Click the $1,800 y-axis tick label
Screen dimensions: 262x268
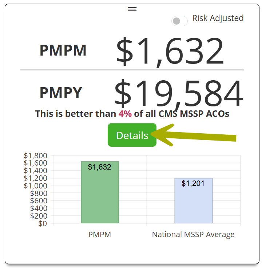[x=35, y=156]
